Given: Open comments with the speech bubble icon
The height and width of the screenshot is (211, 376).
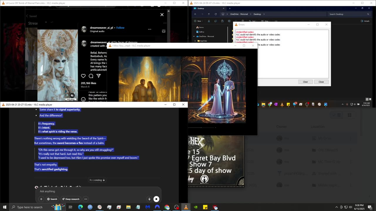Looking at the screenshot, I should [x=91, y=76].
